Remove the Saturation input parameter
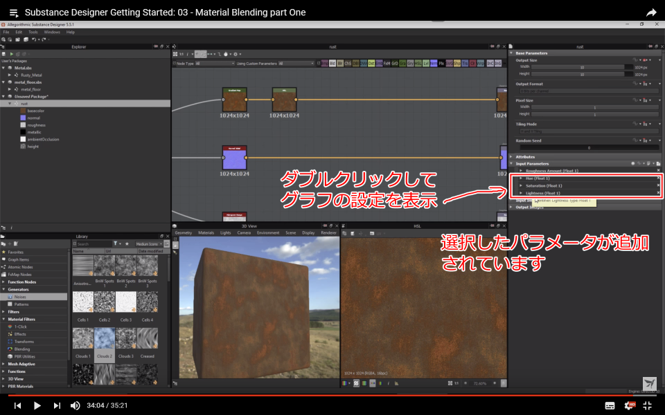665x415 pixels. click(x=658, y=185)
